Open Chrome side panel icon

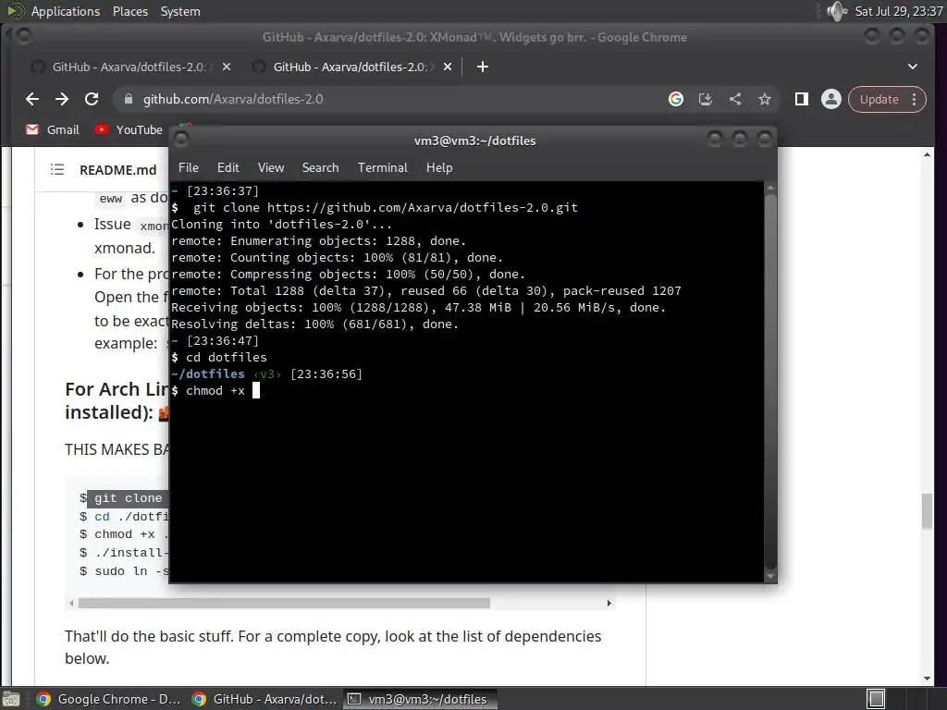point(802,99)
